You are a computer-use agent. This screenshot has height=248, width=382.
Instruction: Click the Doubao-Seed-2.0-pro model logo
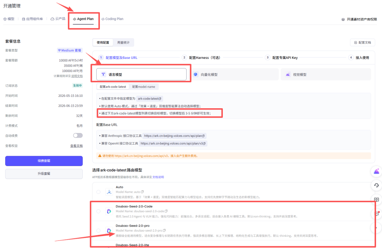(109, 230)
